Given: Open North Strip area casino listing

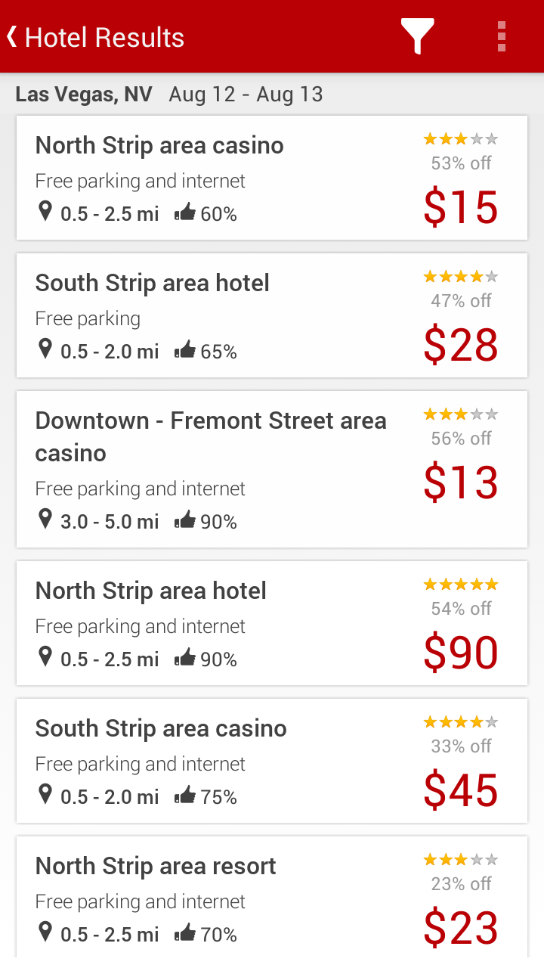Looking at the screenshot, I should pos(159,145).
